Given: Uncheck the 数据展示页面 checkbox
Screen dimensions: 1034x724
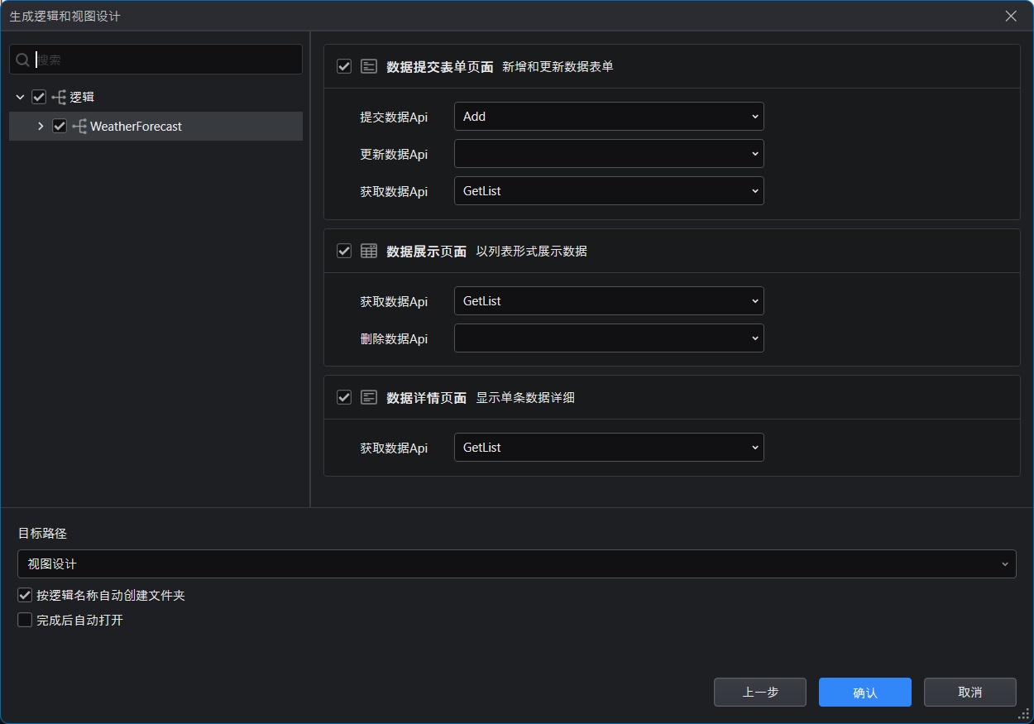Looking at the screenshot, I should coord(345,251).
